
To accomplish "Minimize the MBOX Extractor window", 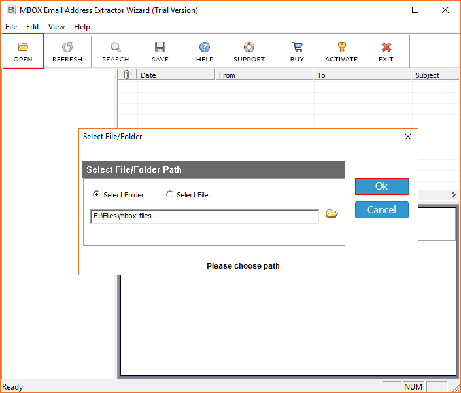I will tap(386, 10).
